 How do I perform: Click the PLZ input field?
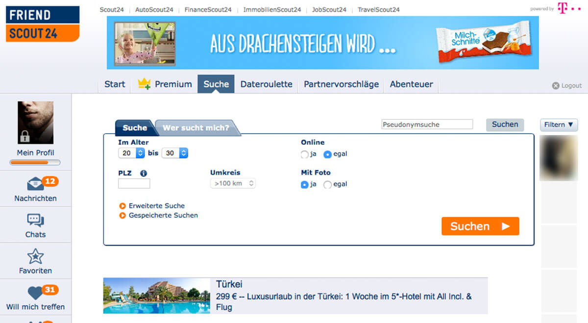pos(134,184)
